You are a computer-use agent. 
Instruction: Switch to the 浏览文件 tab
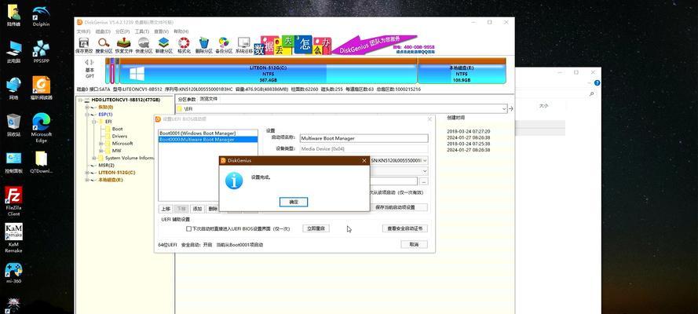pos(208,99)
